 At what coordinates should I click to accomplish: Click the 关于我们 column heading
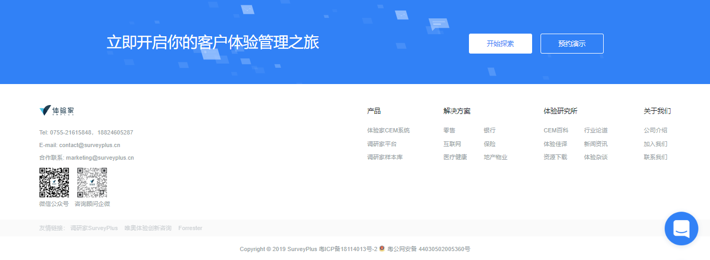click(657, 111)
